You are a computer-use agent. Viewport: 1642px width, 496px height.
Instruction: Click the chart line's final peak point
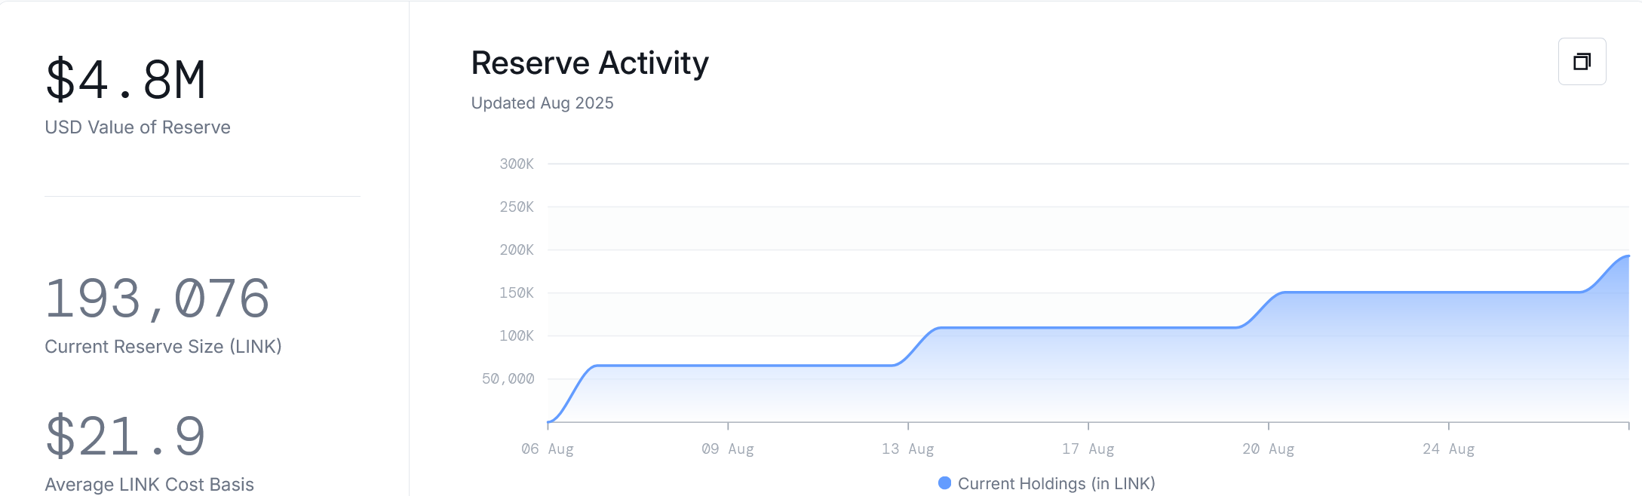tap(1628, 256)
